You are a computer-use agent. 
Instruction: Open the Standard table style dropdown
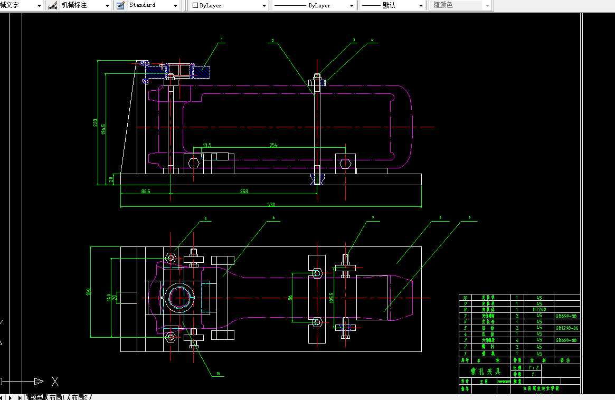tap(175, 5)
